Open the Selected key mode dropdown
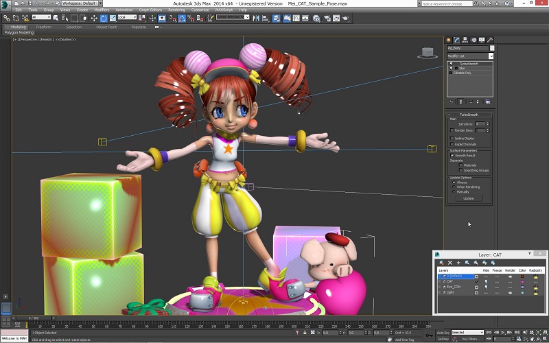549x343 pixels. [x=467, y=333]
